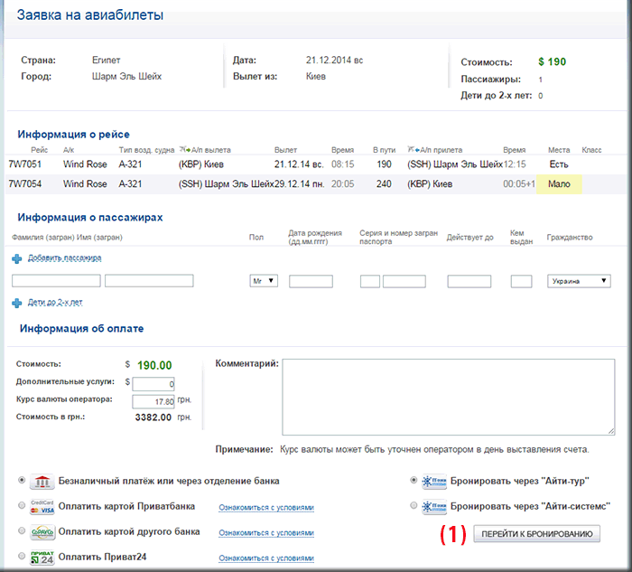632x572 pixels.
Task: Click the Айти-системс booking logo icon
Action: coord(435,506)
